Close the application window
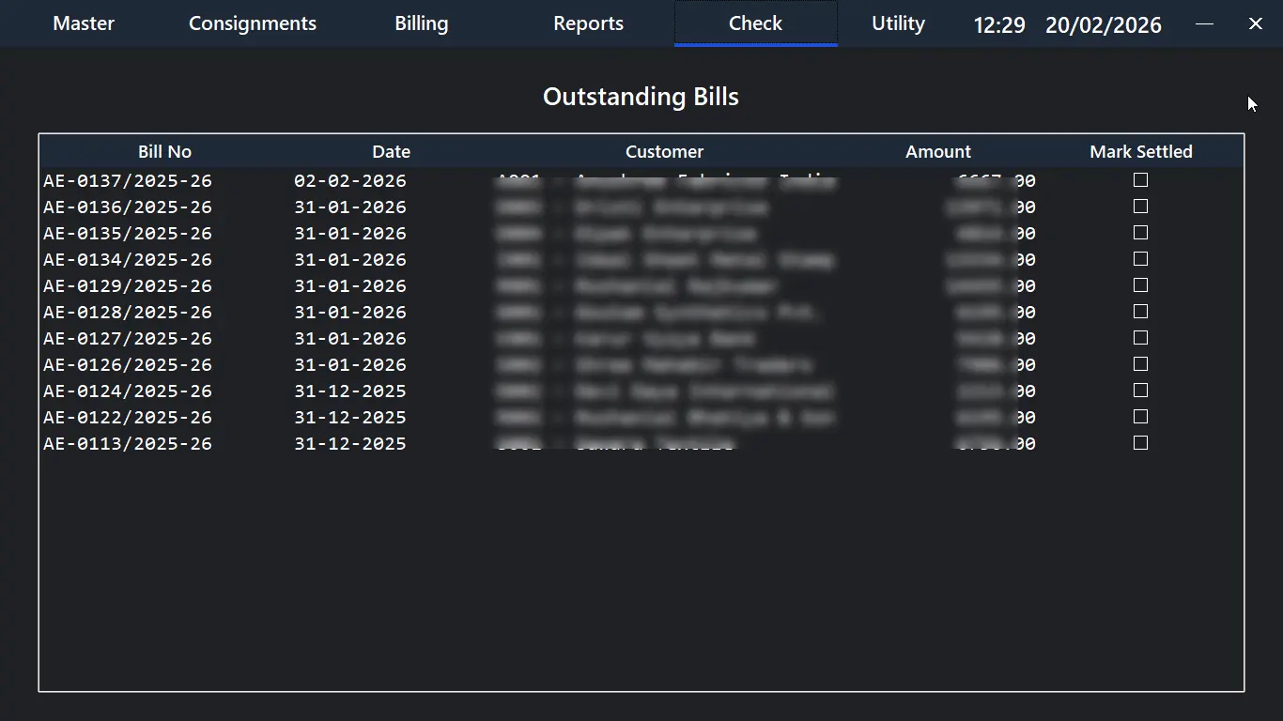 coord(1255,23)
